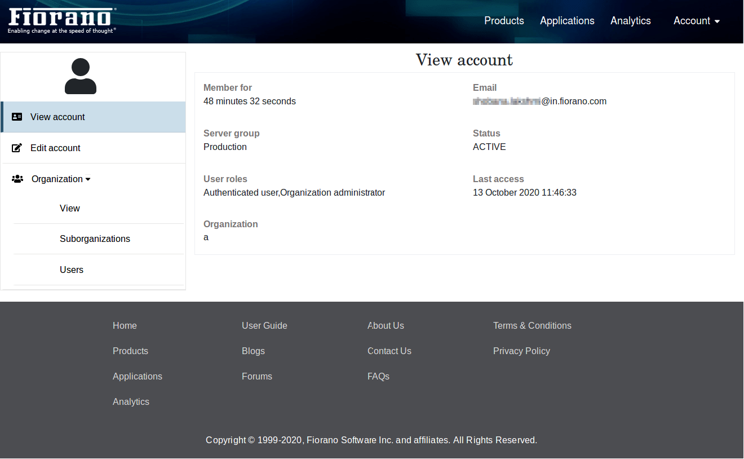Open Products in the top navigation
The height and width of the screenshot is (459, 744).
coord(504,21)
